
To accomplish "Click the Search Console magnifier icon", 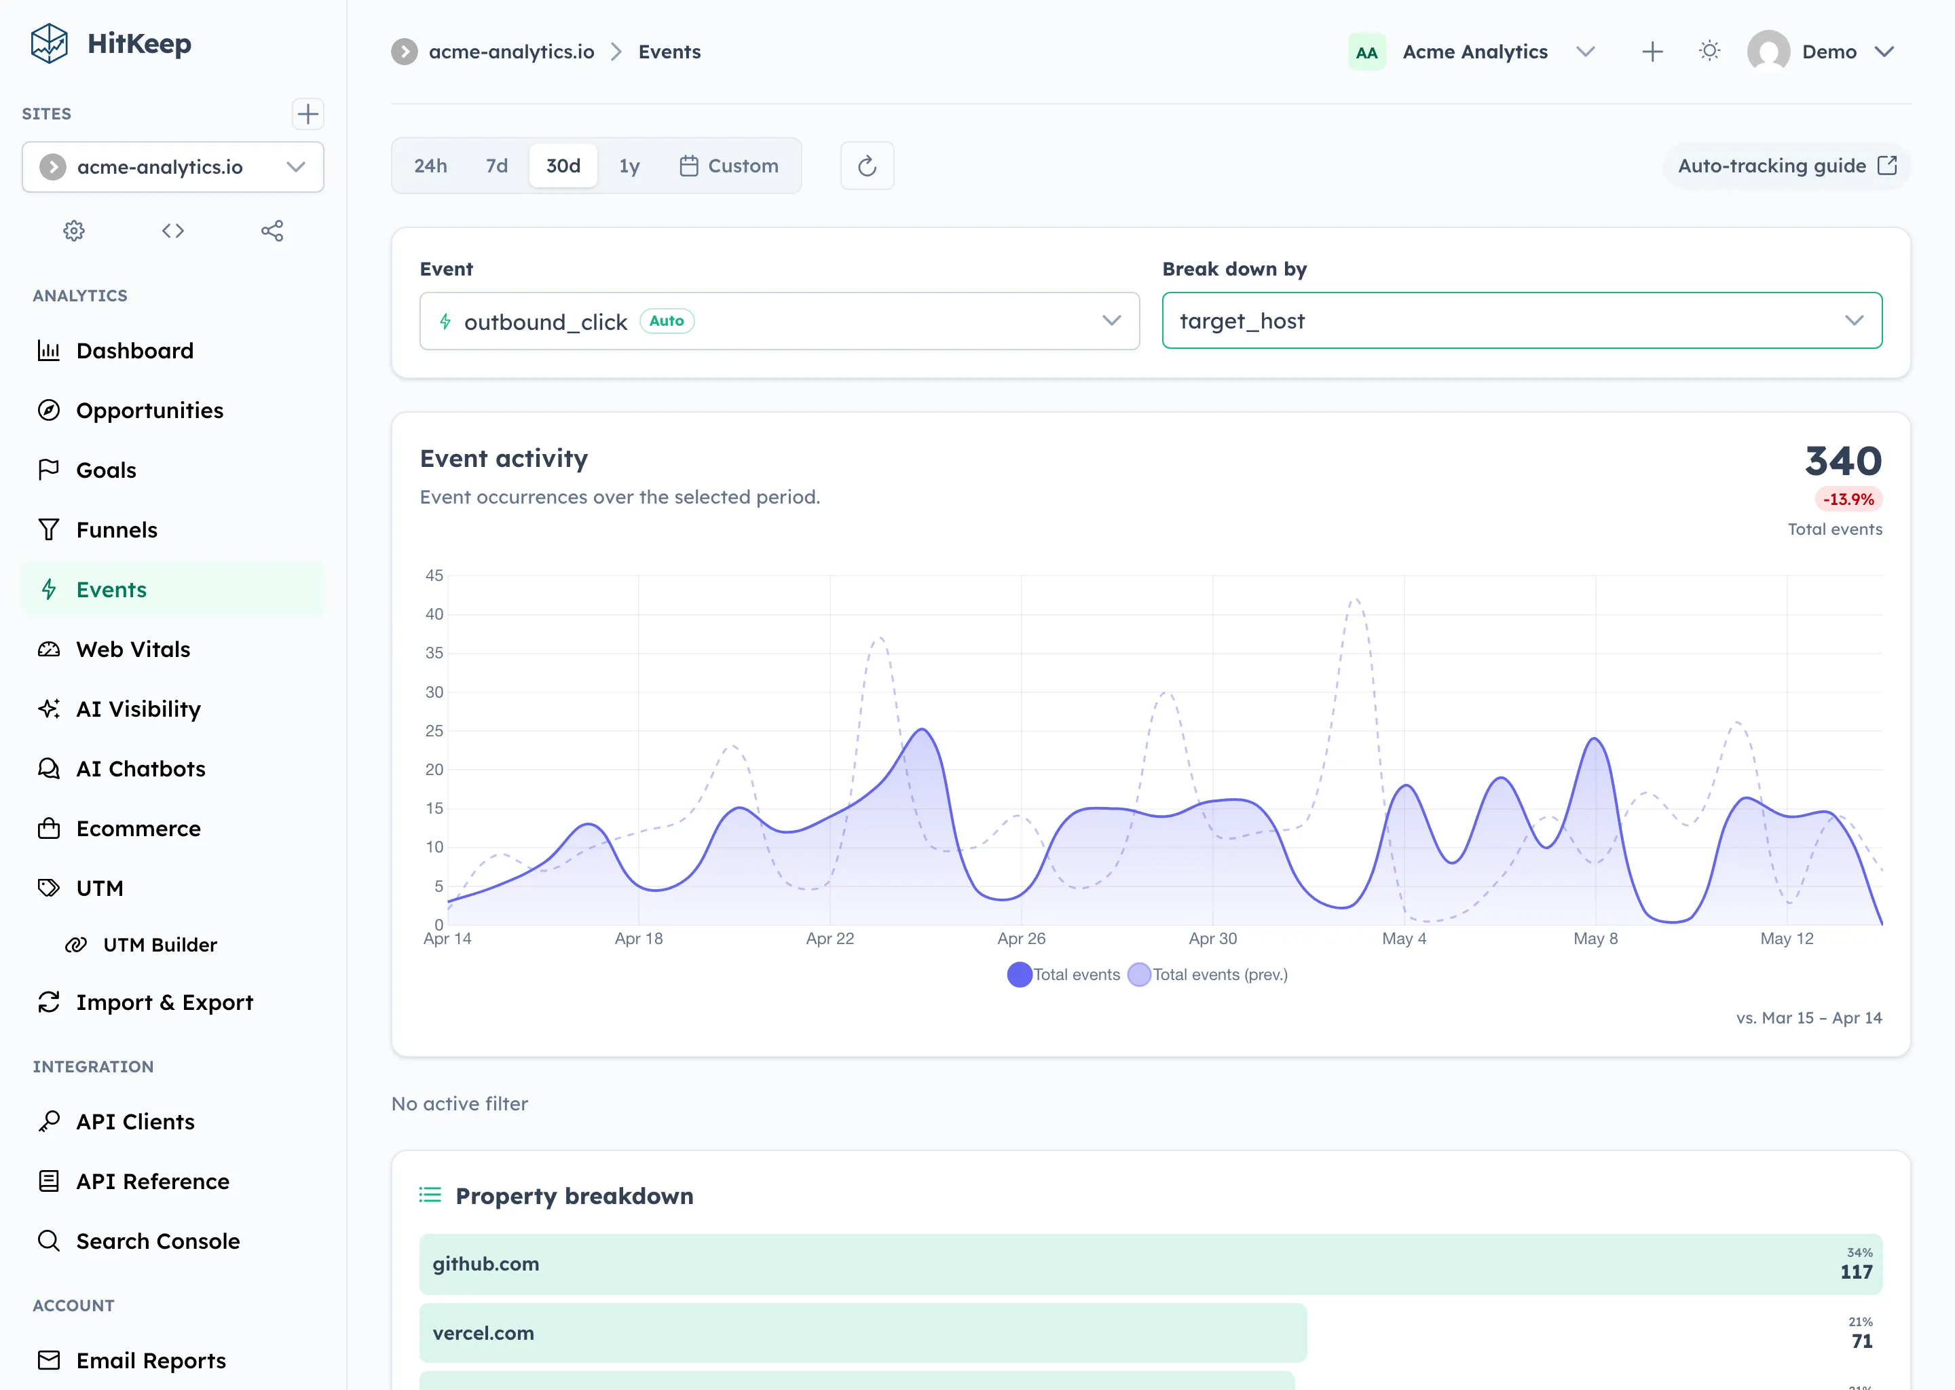I will 49,1241.
